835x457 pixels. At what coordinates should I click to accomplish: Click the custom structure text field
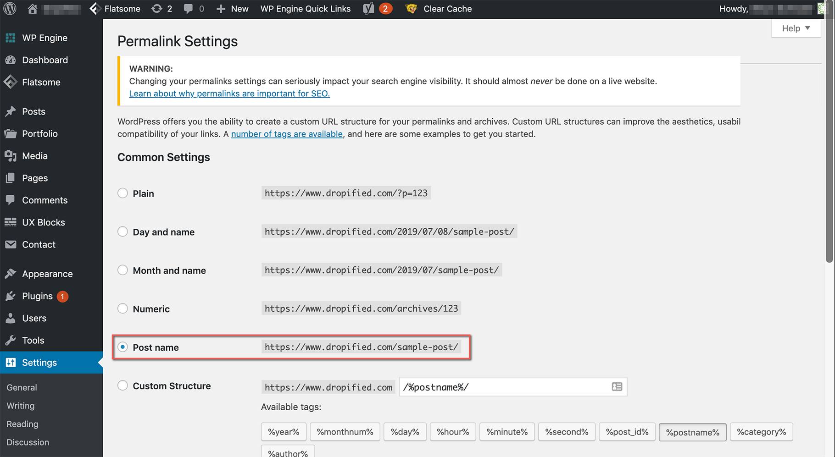(513, 387)
